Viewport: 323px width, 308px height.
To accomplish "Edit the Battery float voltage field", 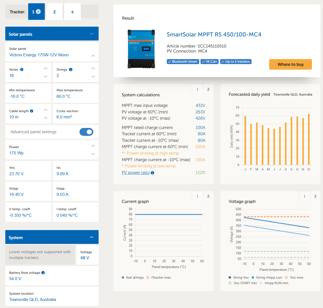I will tap(52, 276).
